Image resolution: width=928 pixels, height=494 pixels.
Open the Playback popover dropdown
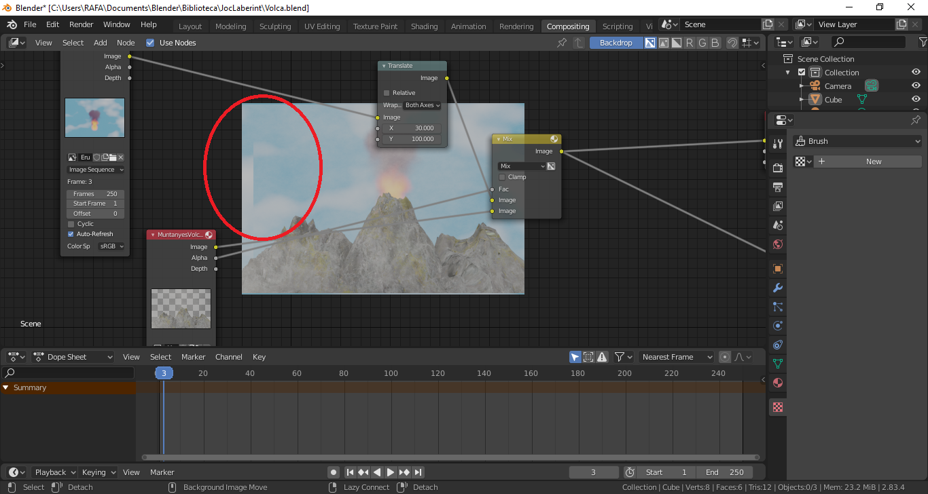[x=55, y=472]
